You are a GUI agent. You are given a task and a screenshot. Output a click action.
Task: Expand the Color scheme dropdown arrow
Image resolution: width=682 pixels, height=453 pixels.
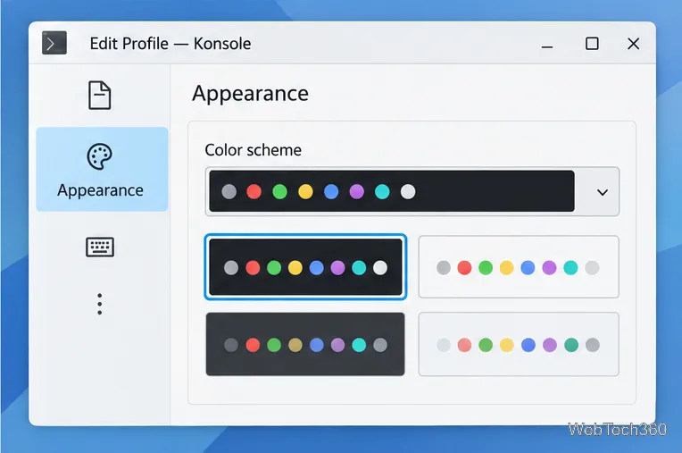[x=602, y=192]
